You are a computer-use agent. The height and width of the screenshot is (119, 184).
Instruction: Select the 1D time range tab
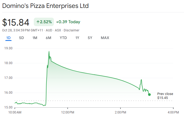point(8,38)
